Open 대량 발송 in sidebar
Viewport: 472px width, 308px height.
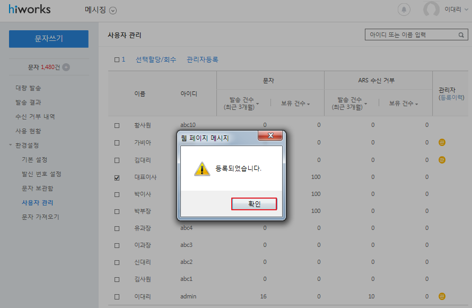[x=28, y=88]
